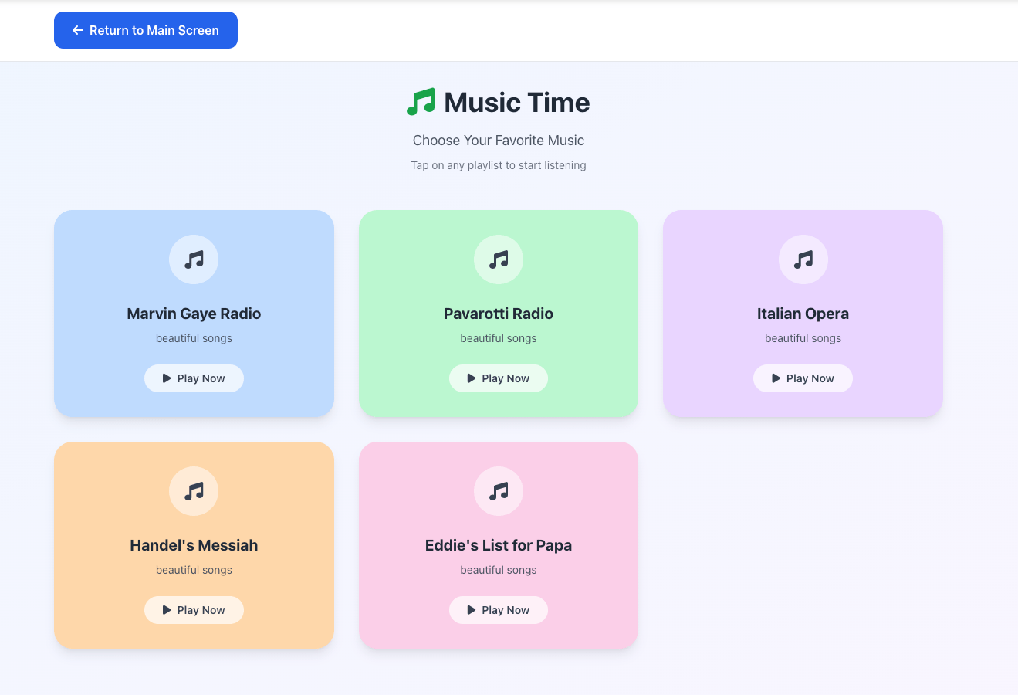Click the Italian Opera music note icon
Viewport: 1018px width, 695px height.
coord(803,259)
